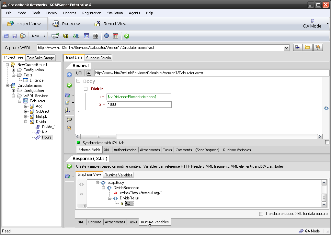
Task: Toggle Translate encoded XML for data capture
Action: click(261, 214)
